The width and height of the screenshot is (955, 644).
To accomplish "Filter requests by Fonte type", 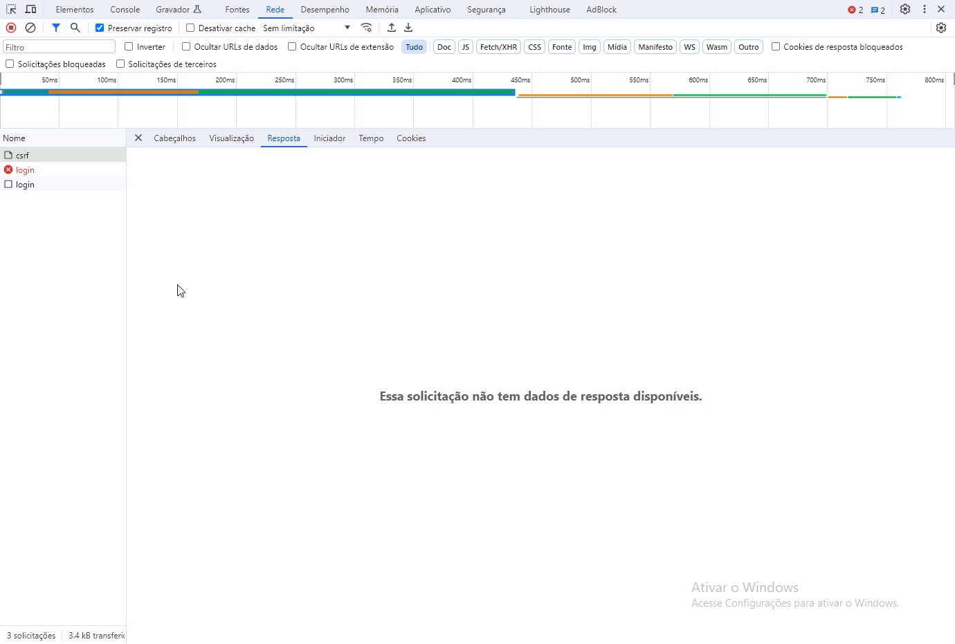I will [562, 47].
